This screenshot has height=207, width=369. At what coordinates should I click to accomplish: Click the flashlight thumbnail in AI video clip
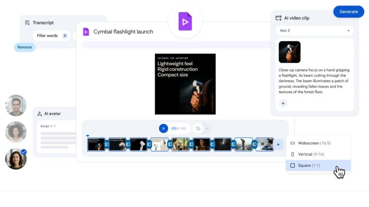[289, 52]
